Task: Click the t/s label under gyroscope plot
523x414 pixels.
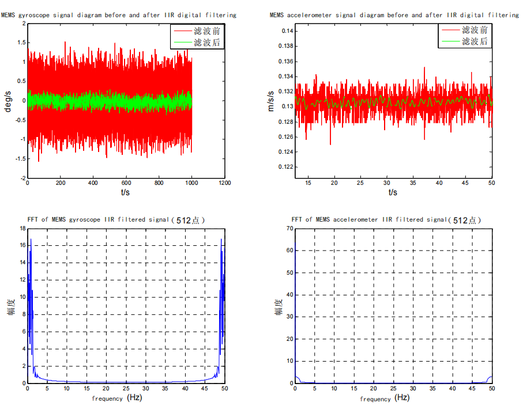Action: tap(125, 192)
